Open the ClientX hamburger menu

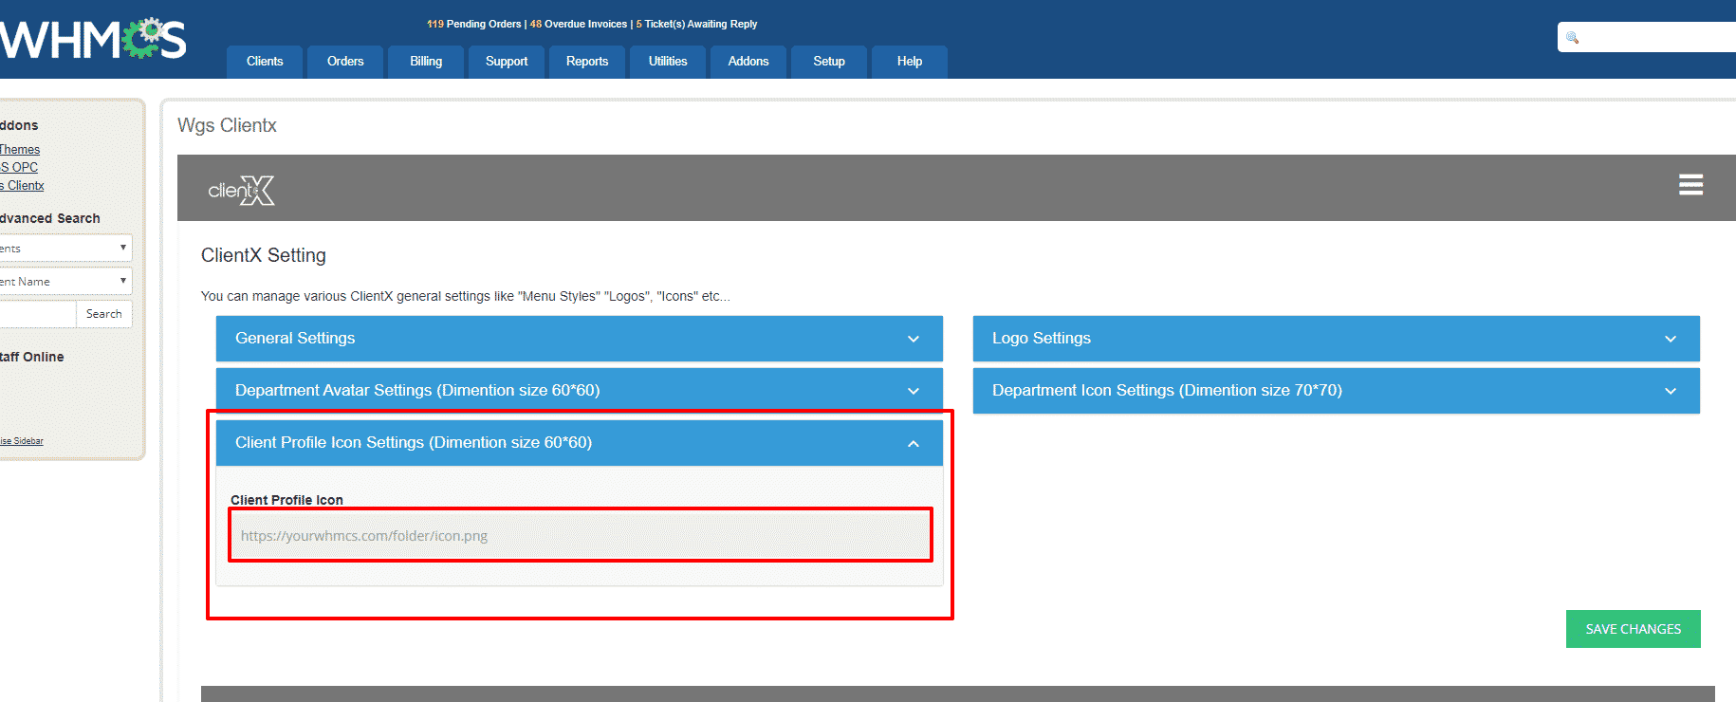click(x=1690, y=185)
